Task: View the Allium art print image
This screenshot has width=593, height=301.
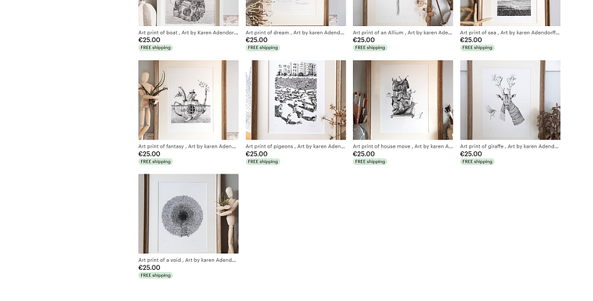Action: tap(403, 13)
